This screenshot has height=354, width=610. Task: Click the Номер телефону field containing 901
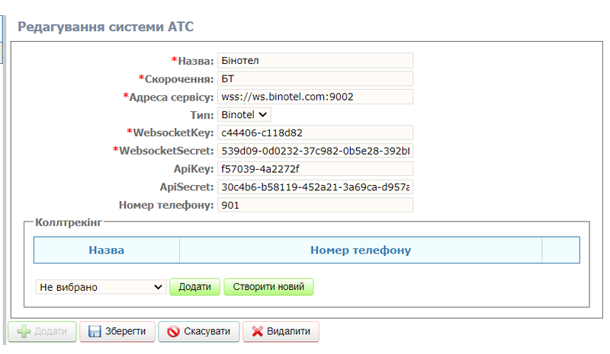pos(314,205)
